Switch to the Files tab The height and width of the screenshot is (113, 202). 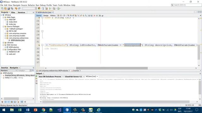pyautogui.click(x=13, y=13)
